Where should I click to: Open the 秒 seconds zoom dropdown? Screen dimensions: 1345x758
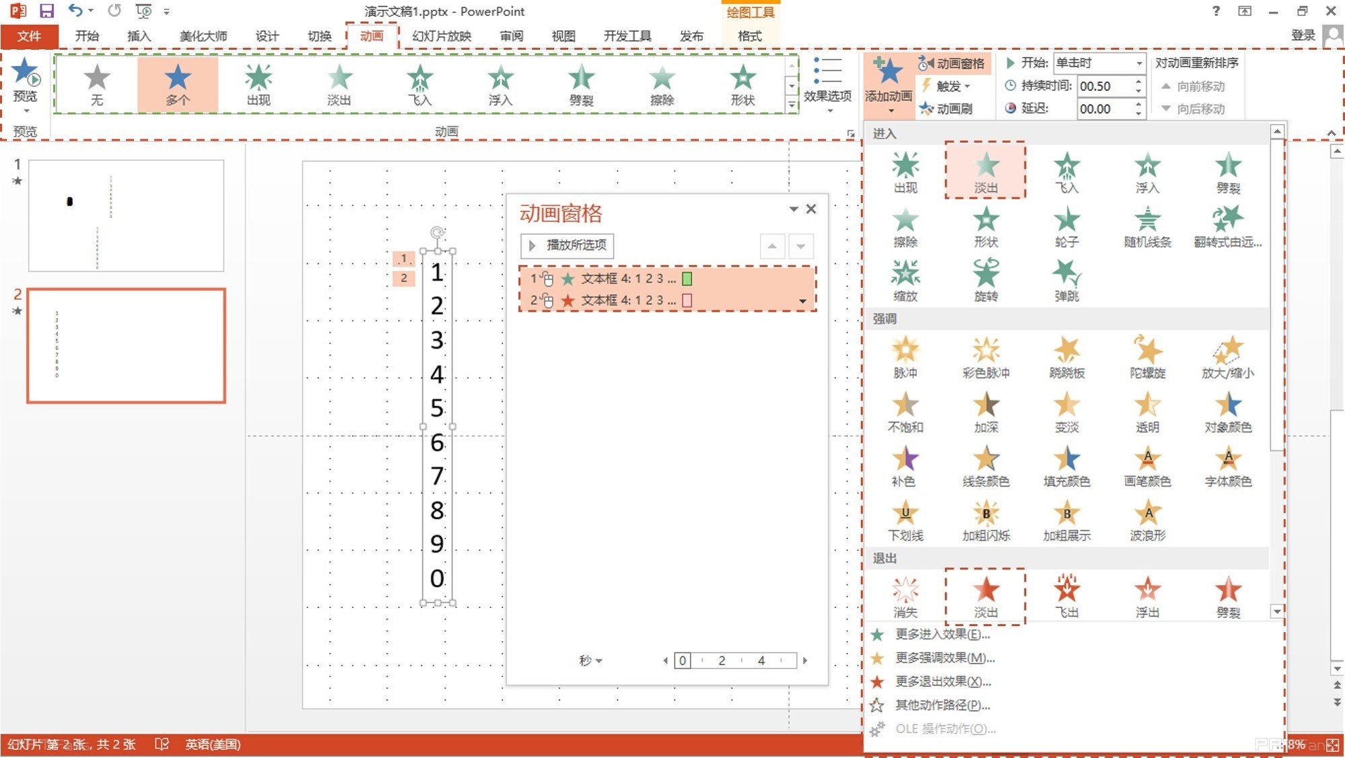pos(590,660)
